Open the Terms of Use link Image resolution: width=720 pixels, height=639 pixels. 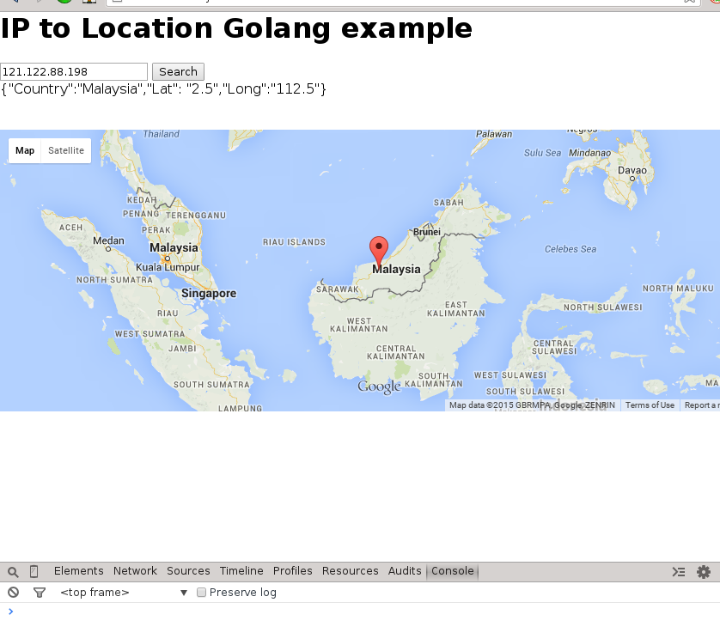[x=650, y=405]
